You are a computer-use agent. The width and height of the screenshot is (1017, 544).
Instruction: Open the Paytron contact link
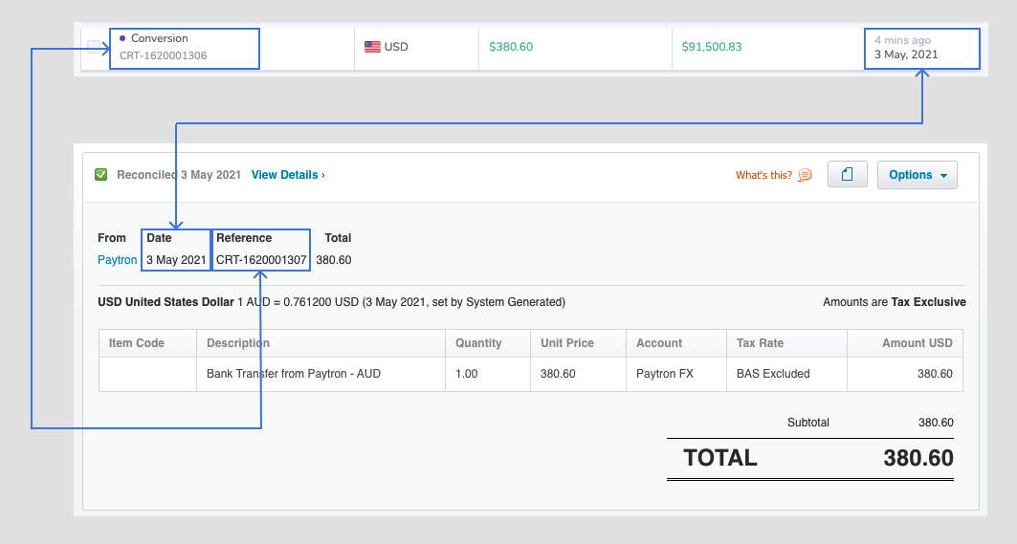[118, 260]
